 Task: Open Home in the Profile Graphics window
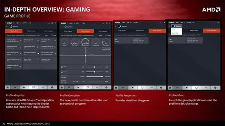click(x=7, y=87)
